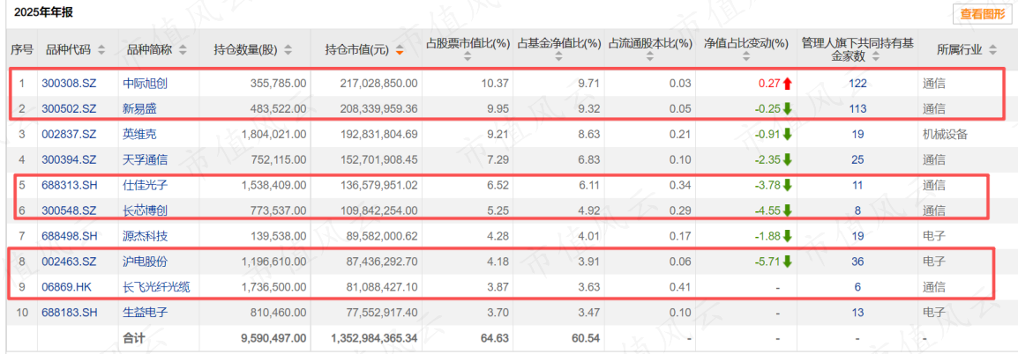Screen dimensions: 1018x354
Task: Click fund count 13 for 生益电子
Action: pos(858,313)
